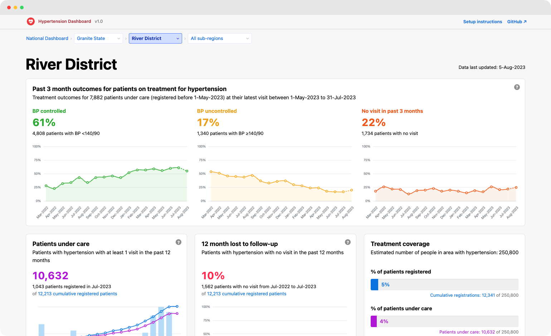The image size is (551, 336).
Task: Click 4,808 patients with BP <140/90 text
Action: coord(66,134)
